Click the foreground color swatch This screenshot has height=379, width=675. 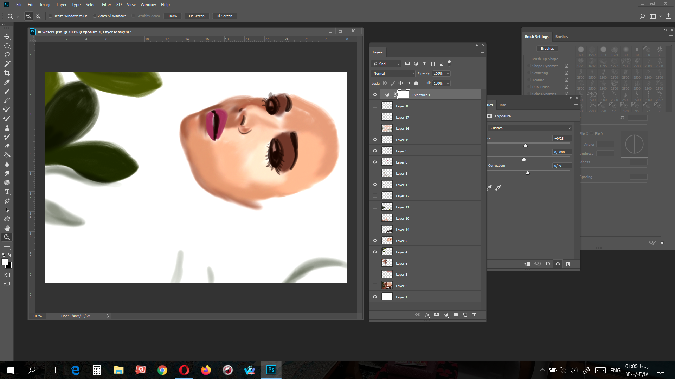click(5, 262)
